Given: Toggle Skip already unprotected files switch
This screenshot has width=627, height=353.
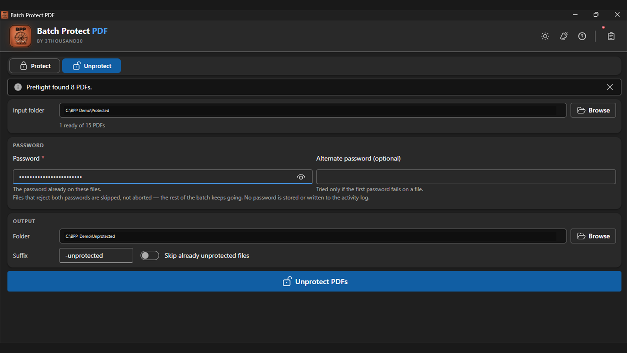Looking at the screenshot, I should tap(150, 255).
